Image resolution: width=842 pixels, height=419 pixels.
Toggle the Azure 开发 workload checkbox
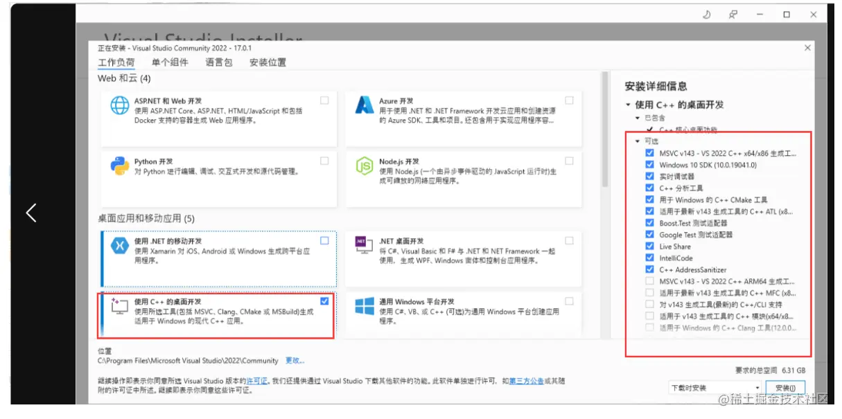tap(569, 100)
